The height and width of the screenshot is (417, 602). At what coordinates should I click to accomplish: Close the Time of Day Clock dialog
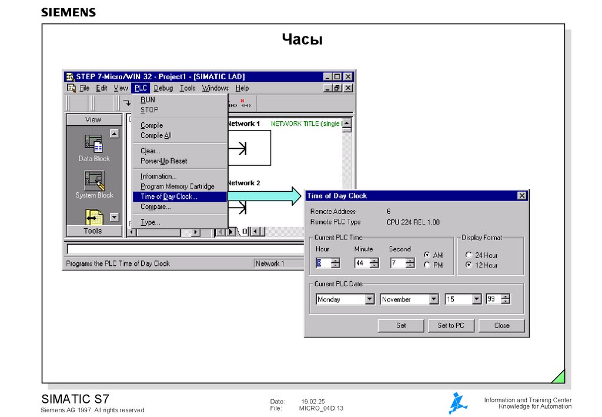[522, 196]
